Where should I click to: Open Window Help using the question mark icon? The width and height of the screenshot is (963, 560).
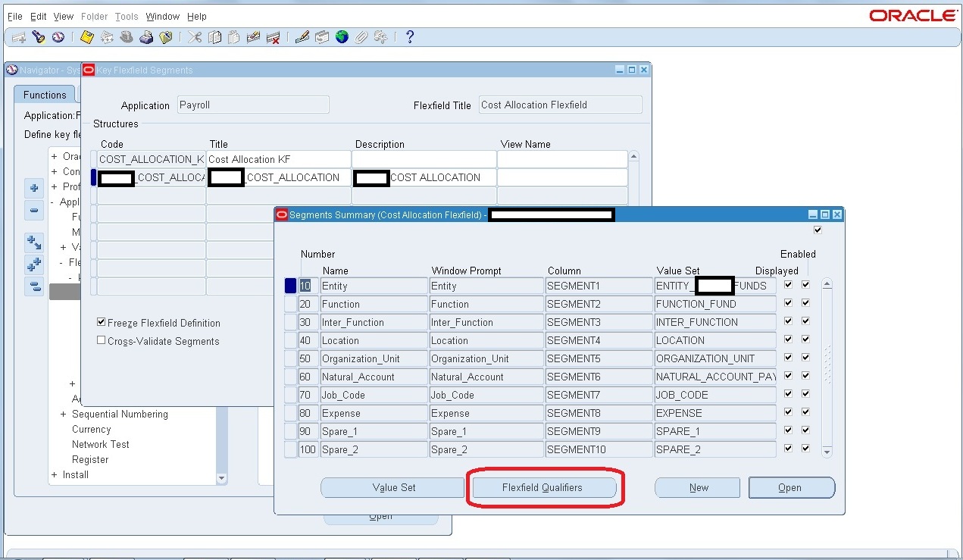pos(409,36)
